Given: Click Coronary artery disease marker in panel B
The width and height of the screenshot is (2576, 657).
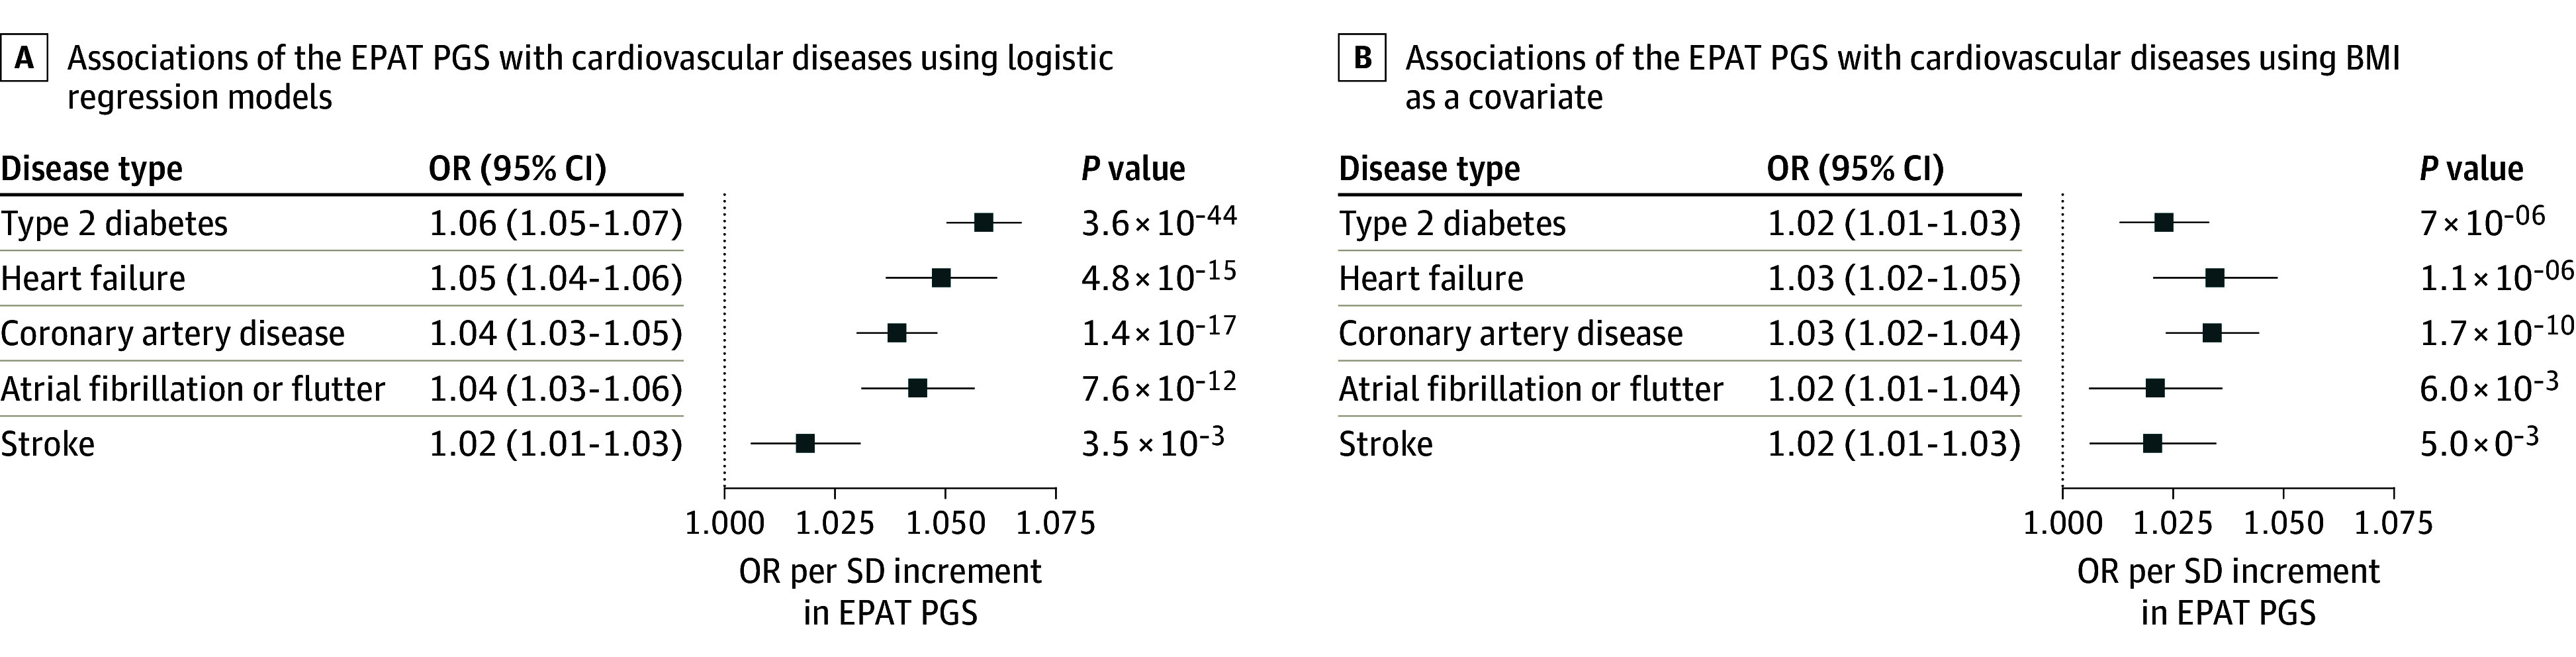Looking at the screenshot, I should point(2212,333).
